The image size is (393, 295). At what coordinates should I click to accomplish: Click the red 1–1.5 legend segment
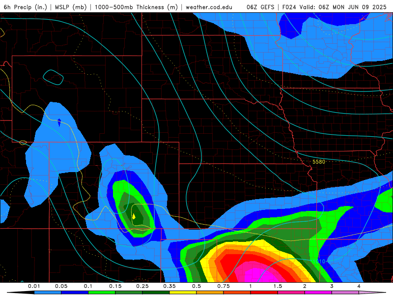tap(264, 293)
